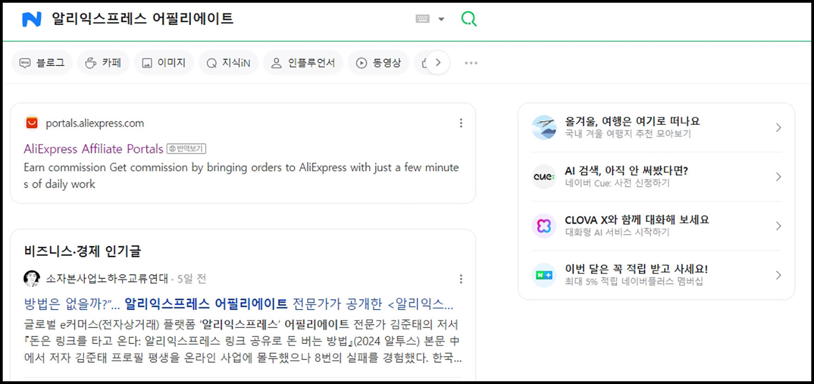Open CLOVA X와 함께 대화해 보세요 item
Screen dimensions: 814x384
pyautogui.click(x=637, y=220)
